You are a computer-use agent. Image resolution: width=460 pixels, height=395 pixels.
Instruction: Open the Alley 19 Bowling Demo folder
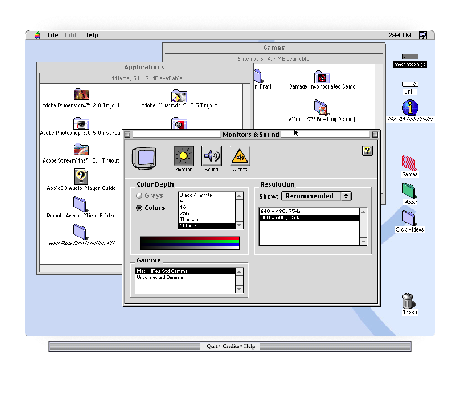[x=321, y=108]
